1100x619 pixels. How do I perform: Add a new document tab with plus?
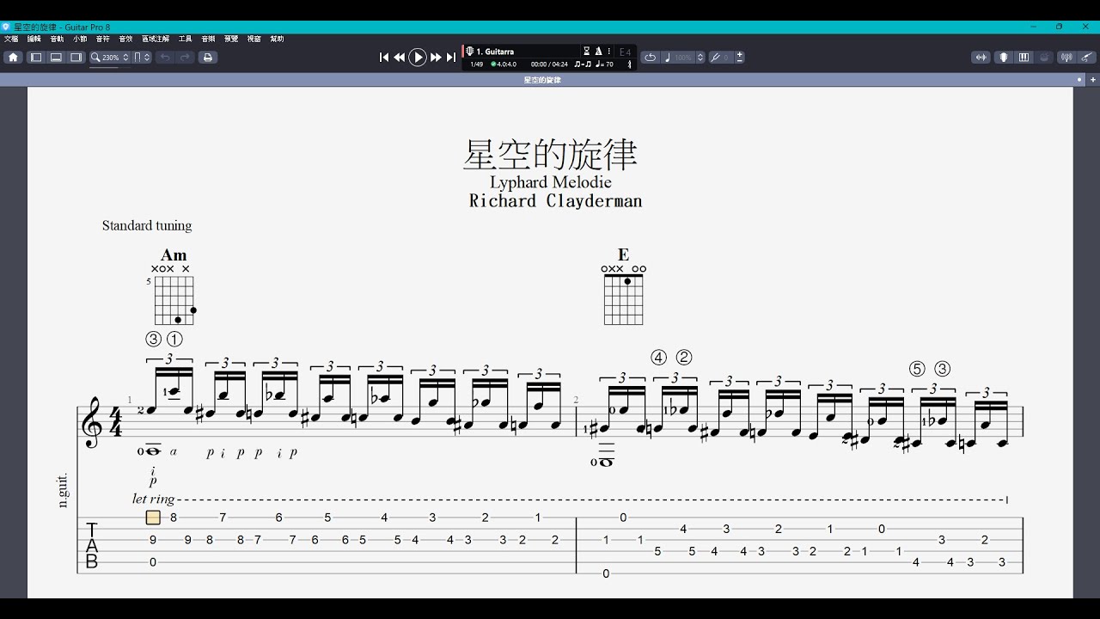(1093, 80)
